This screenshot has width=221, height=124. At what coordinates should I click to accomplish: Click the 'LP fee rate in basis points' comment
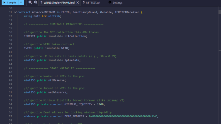pos(70,56)
